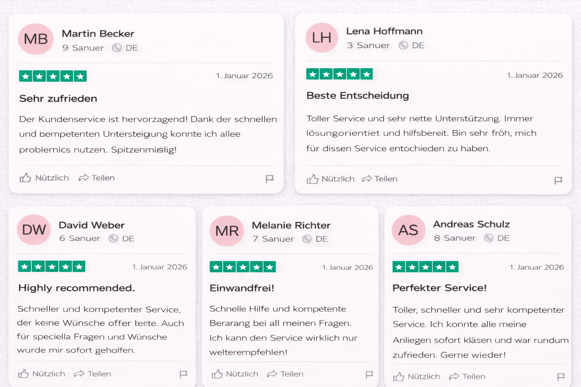Flag Andreas Schulz's review

[561, 376]
